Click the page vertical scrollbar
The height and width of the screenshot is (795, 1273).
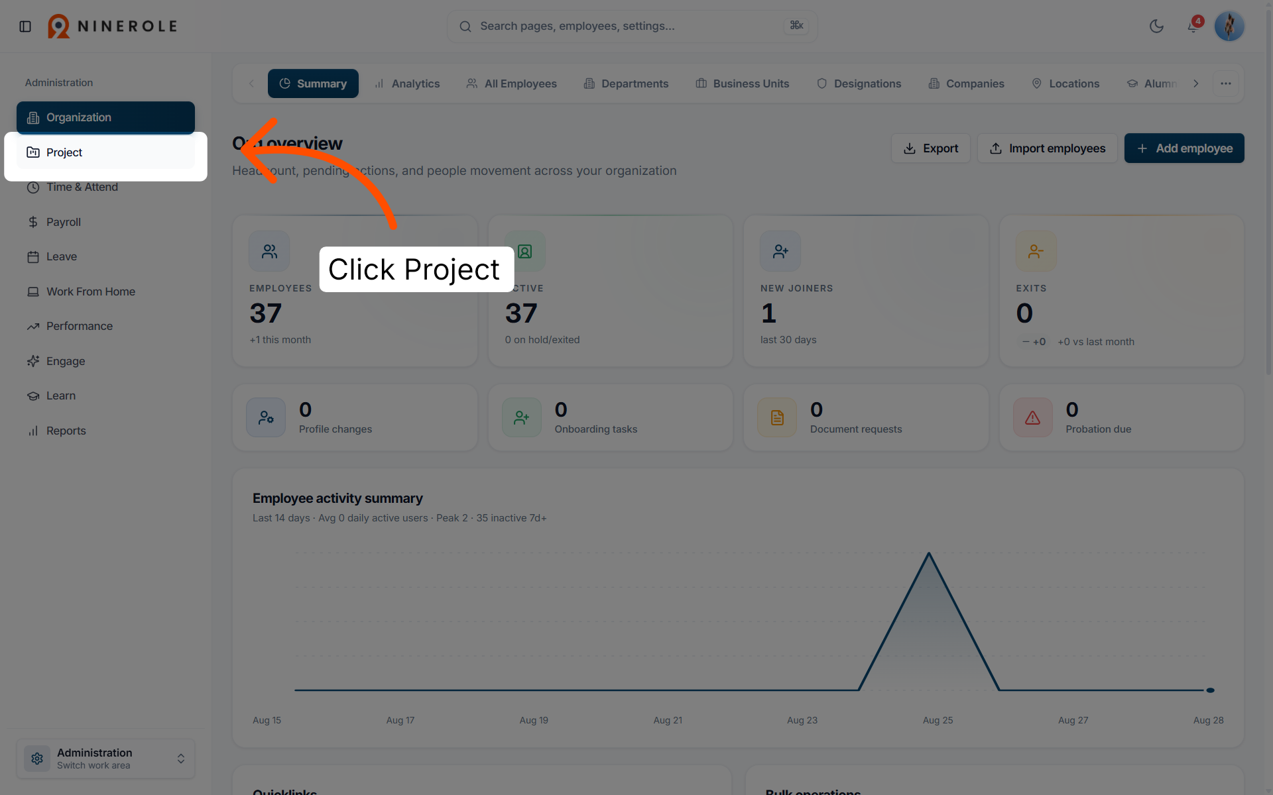click(x=1268, y=192)
